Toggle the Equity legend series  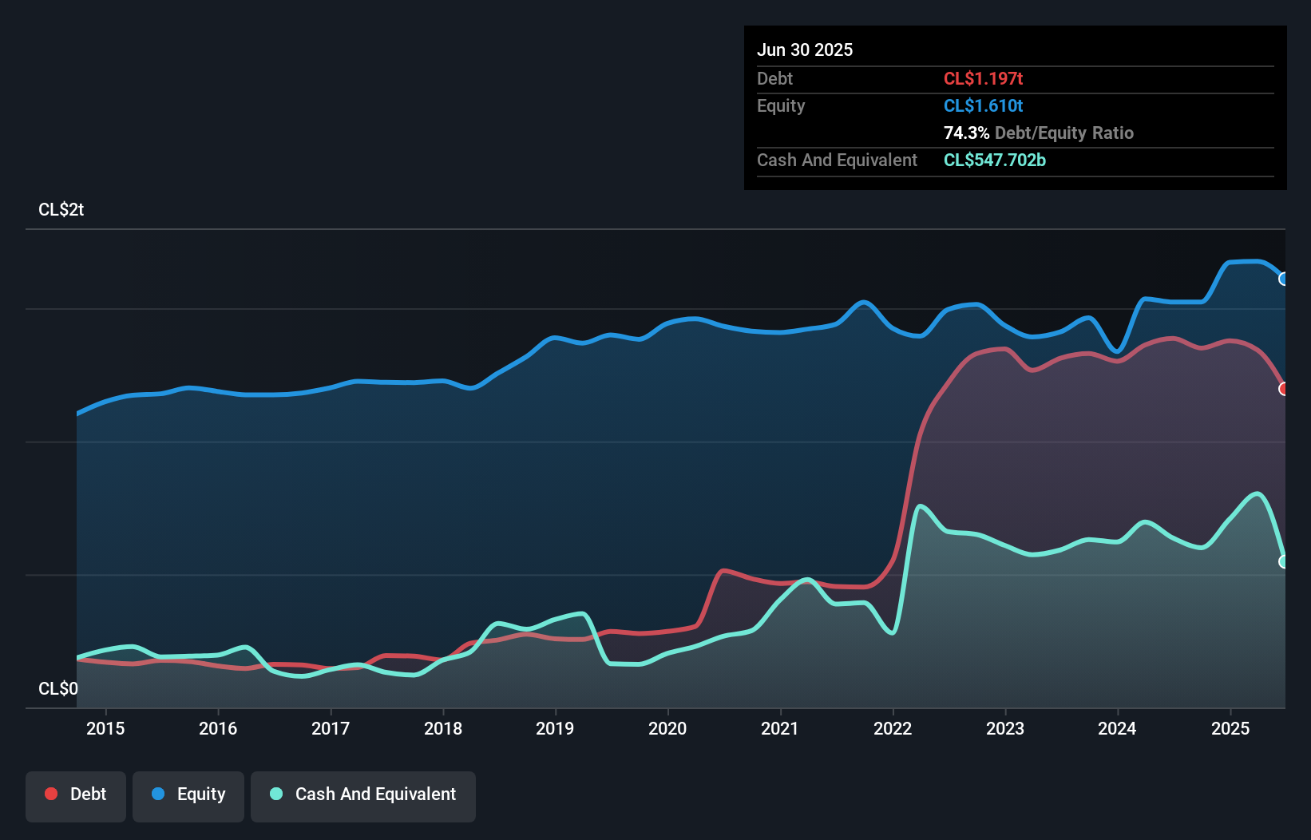point(188,794)
